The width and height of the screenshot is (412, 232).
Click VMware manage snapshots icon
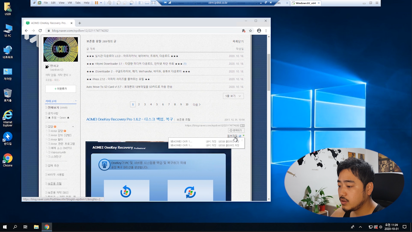[131, 3]
